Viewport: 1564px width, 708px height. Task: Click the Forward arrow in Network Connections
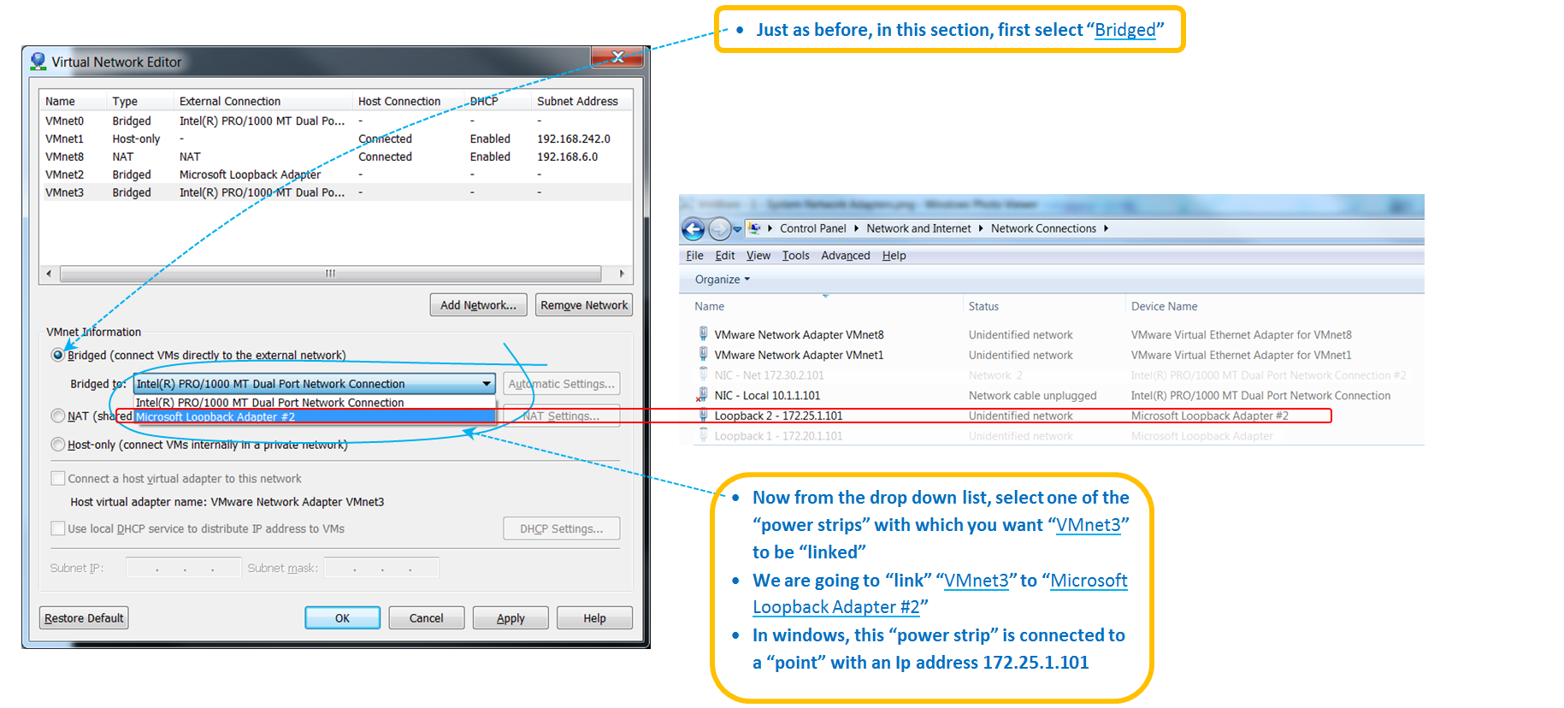point(720,229)
